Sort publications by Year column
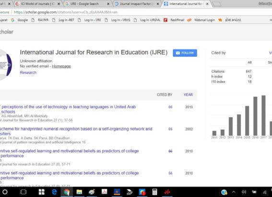Viewport: 272px width, 197px height. 188,95
